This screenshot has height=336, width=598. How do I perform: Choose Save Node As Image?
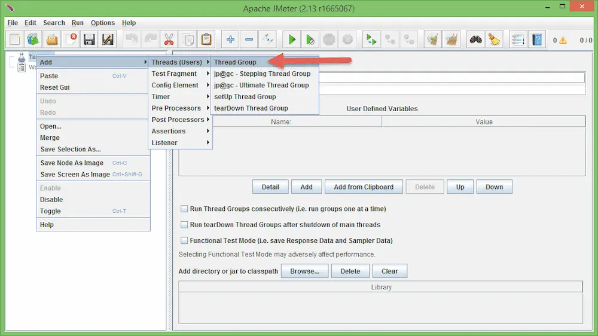pos(93,163)
